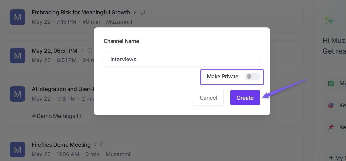The width and height of the screenshot is (346, 161).
Task: Click the sparkle AI icon on right panel
Action: click(x=329, y=21)
